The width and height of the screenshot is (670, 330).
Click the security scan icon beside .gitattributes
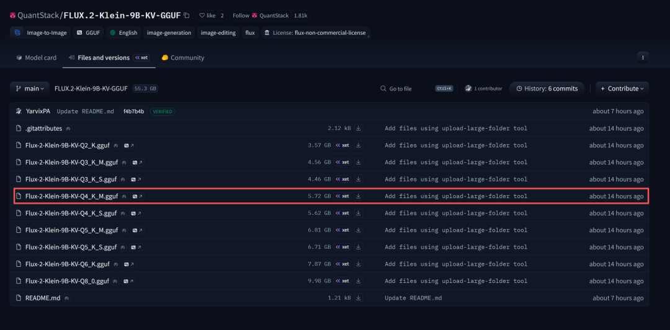68,128
